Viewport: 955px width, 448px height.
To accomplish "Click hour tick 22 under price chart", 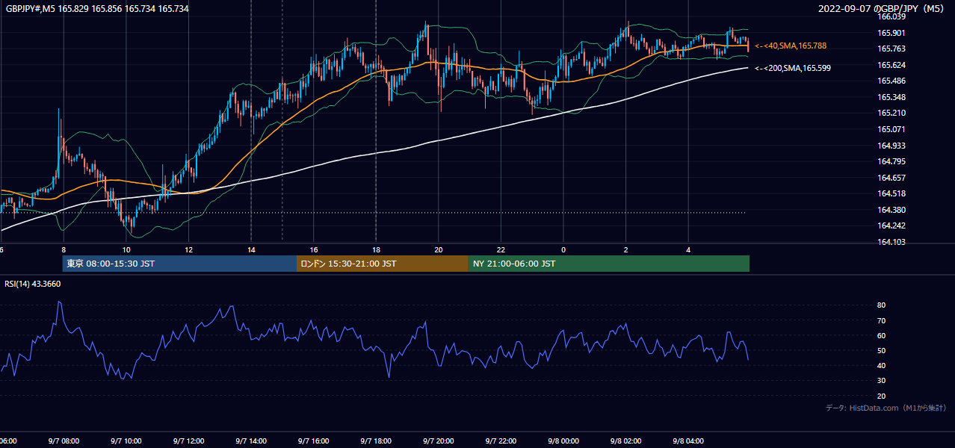I will tap(501, 250).
